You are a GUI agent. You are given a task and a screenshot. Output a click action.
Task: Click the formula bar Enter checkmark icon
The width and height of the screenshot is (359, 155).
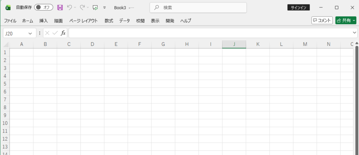[55, 33]
